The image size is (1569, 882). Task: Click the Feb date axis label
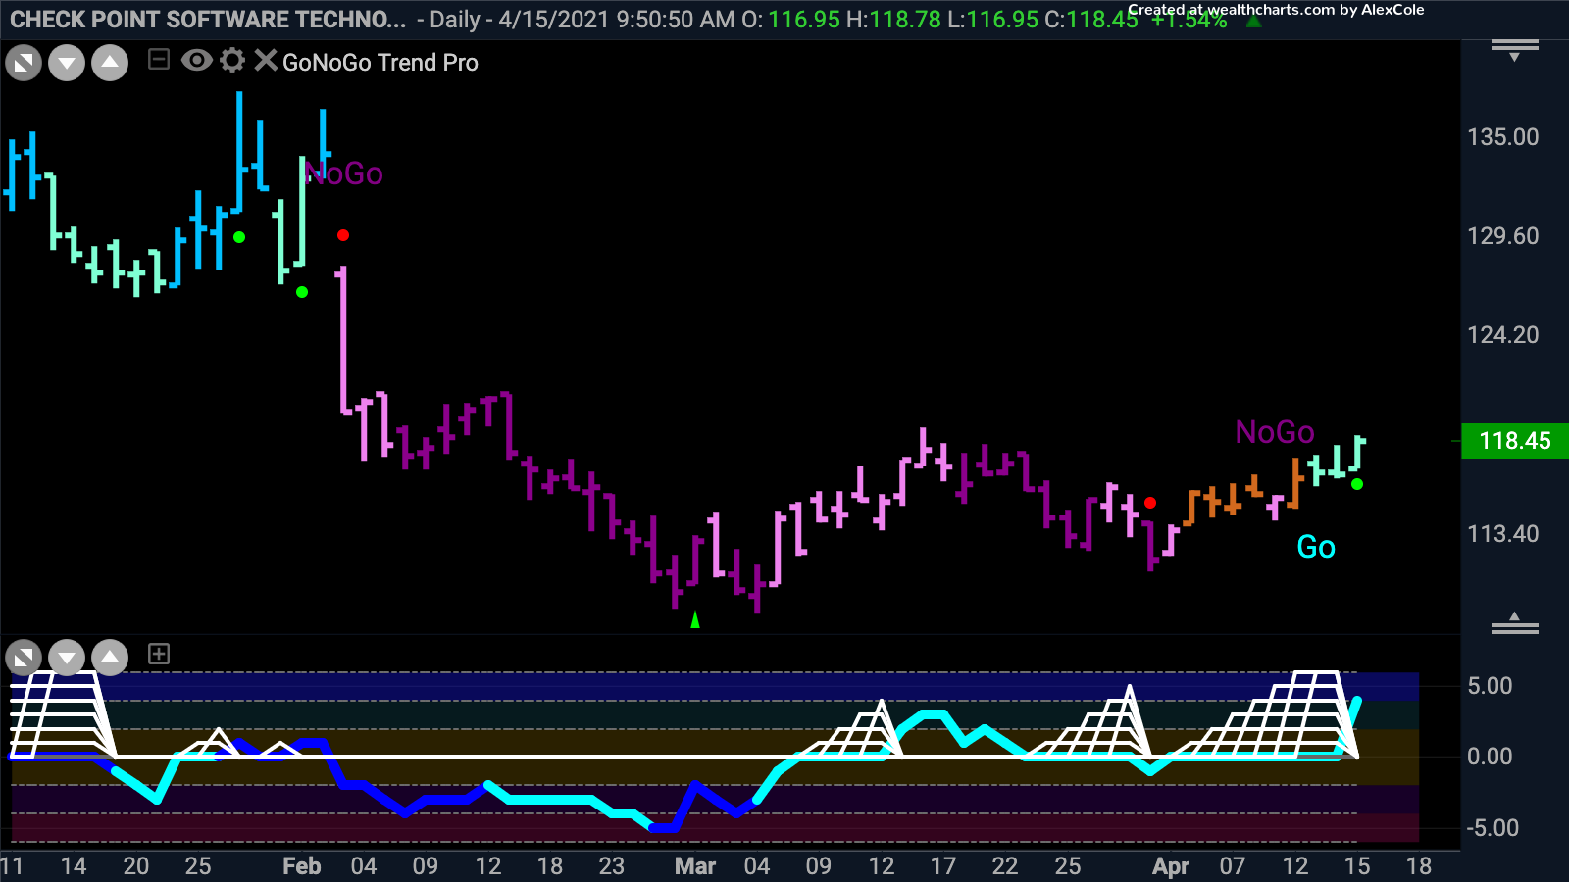301,866
